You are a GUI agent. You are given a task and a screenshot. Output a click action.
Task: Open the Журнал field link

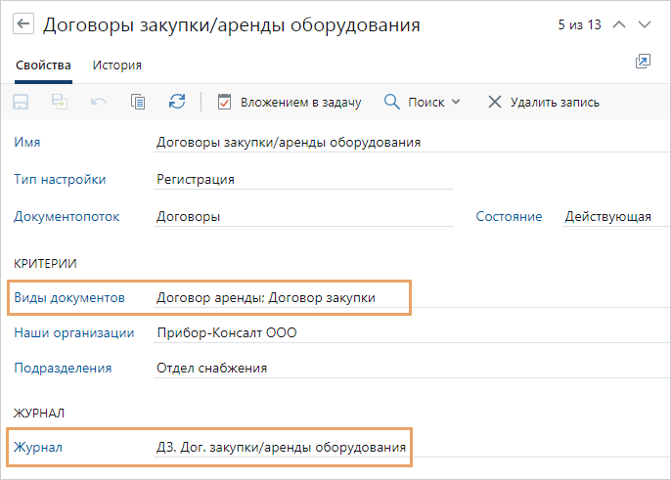[38, 448]
